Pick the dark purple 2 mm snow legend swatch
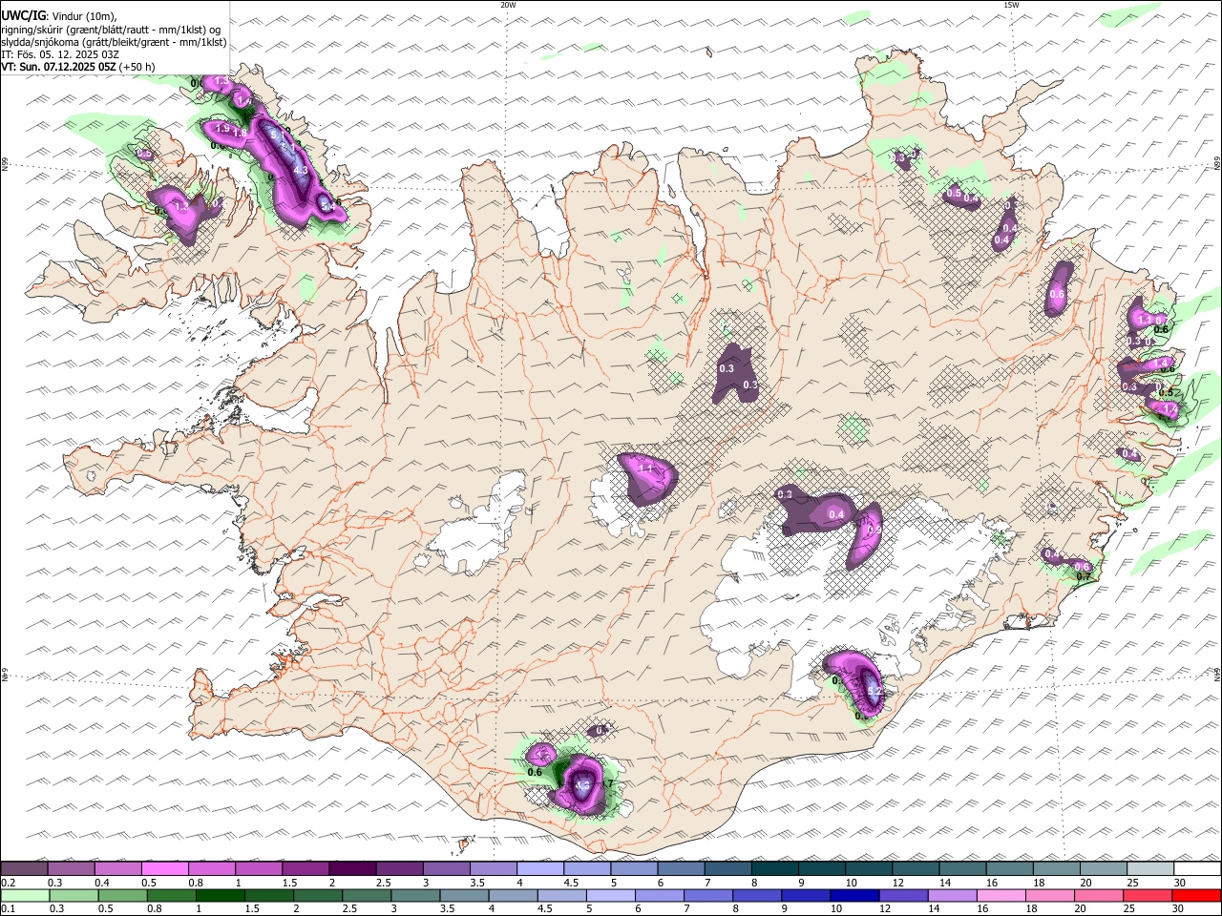Viewport: 1222px width, 916px height. click(352, 869)
